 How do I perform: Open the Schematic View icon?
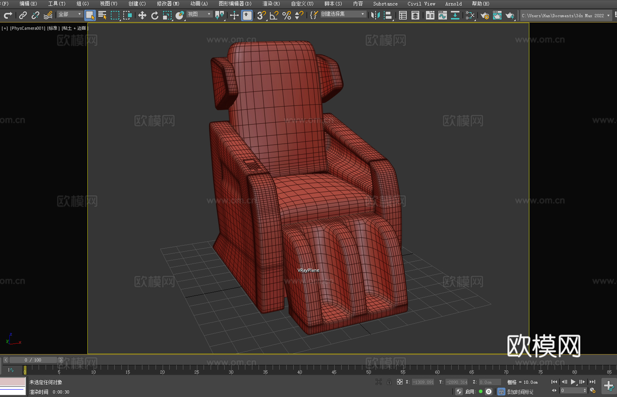[455, 15]
